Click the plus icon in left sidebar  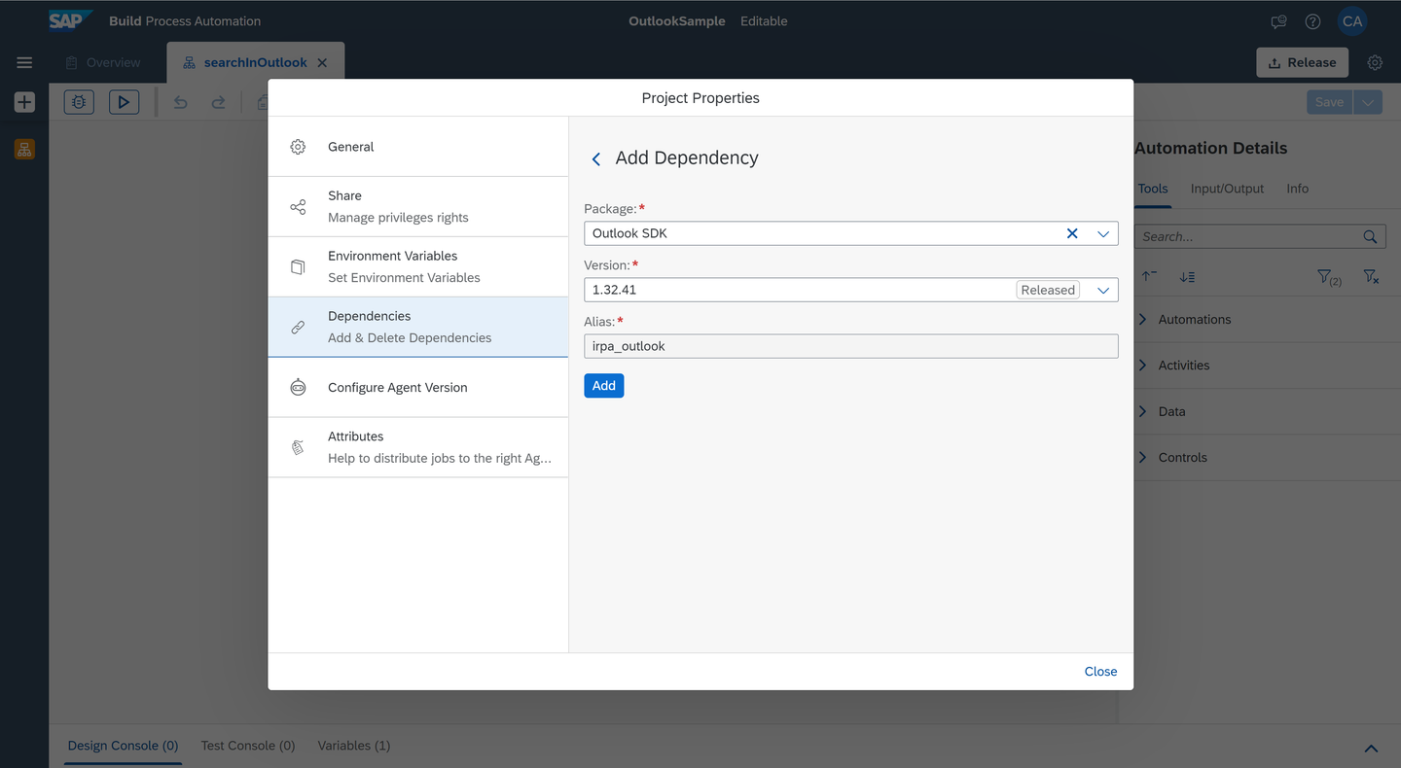coord(24,102)
